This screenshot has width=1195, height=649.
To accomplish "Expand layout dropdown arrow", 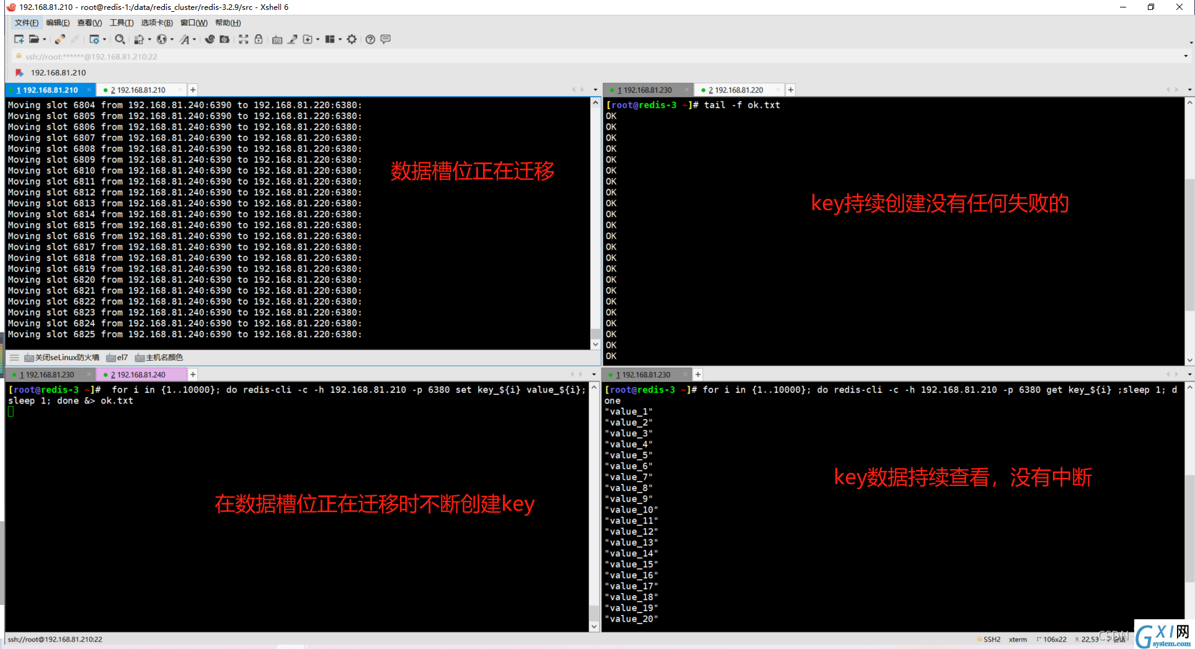I will 340,39.
